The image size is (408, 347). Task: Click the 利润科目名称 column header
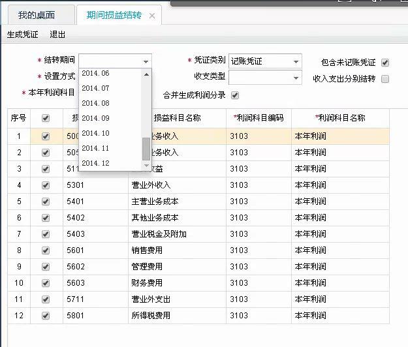tap(340, 118)
